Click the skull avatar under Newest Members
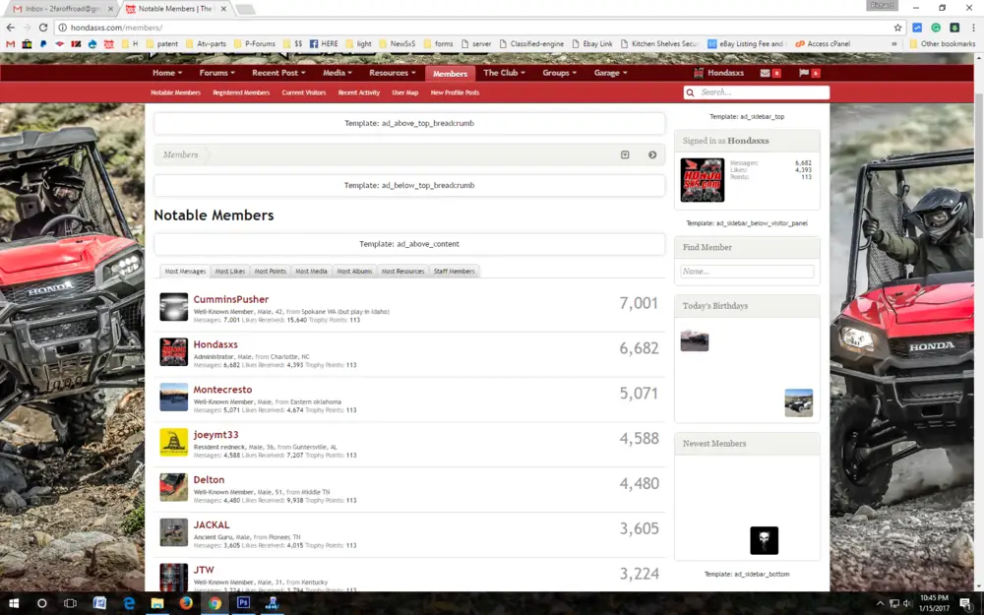The width and height of the screenshot is (984, 615). coord(764,540)
